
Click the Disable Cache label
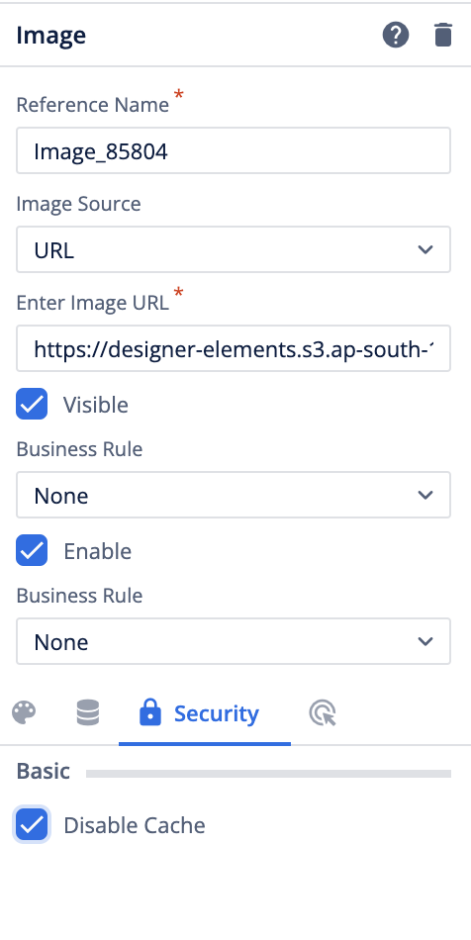135,825
